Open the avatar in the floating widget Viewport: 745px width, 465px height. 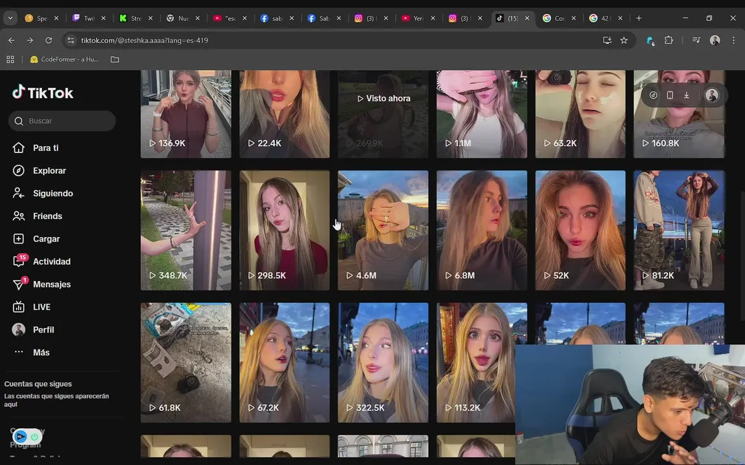711,96
